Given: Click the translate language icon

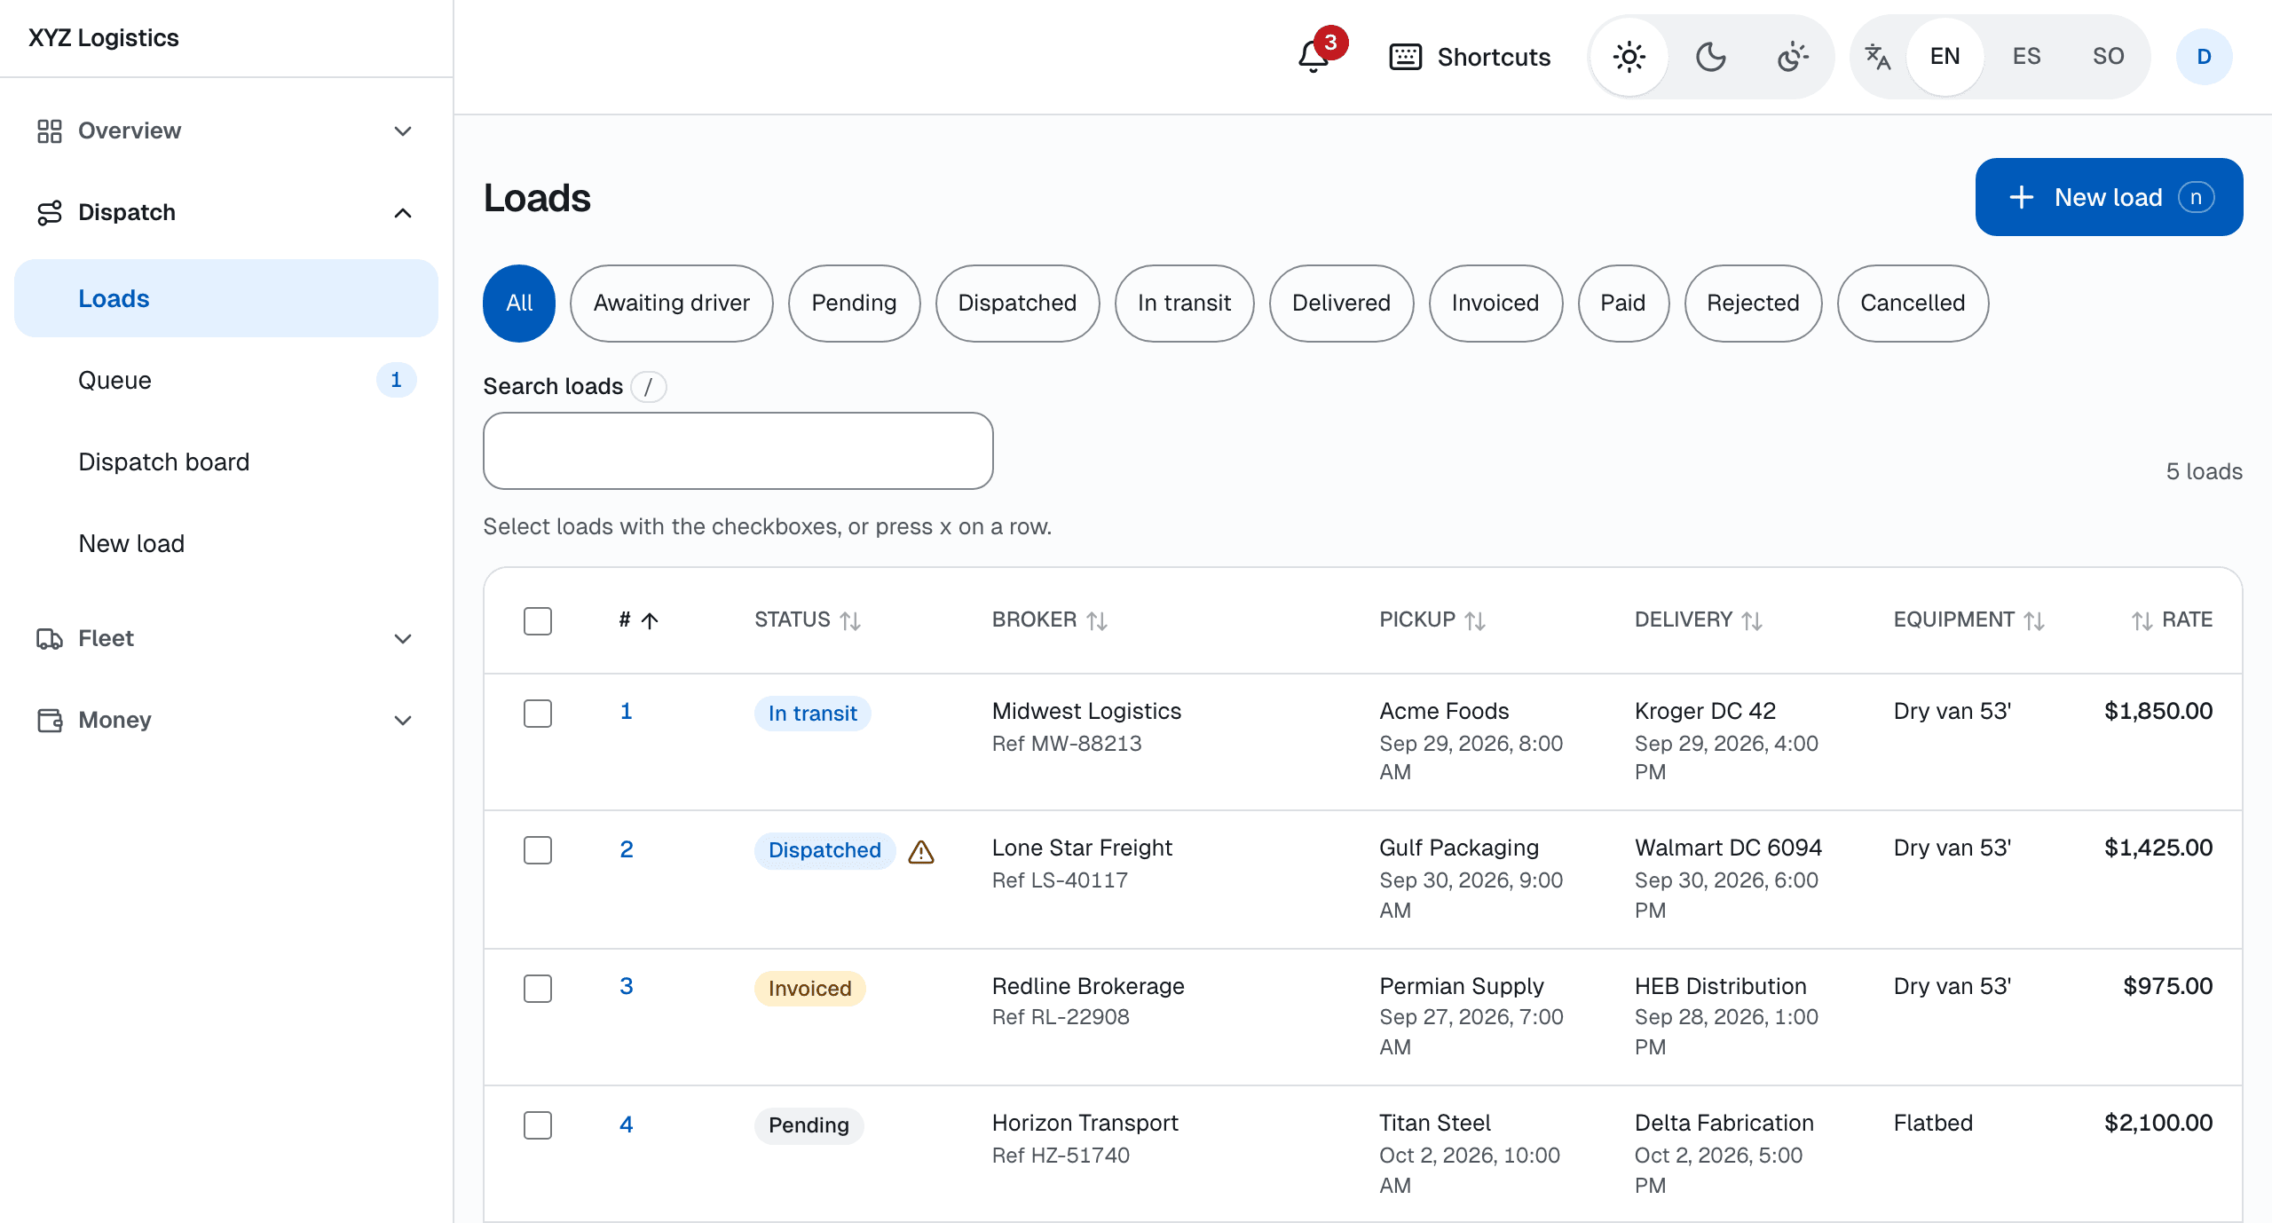Looking at the screenshot, I should click(1878, 57).
